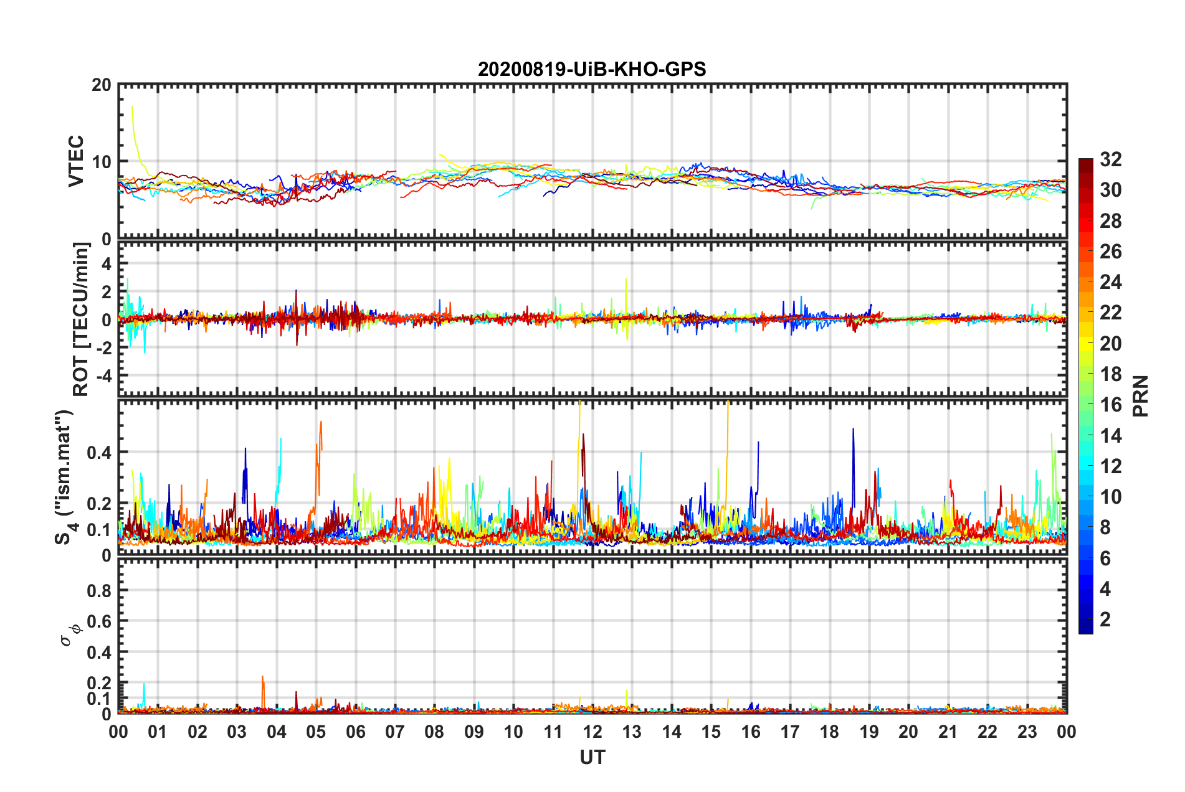The image size is (1185, 792).
Task: Select the UT x-axis label
Action: (592, 757)
